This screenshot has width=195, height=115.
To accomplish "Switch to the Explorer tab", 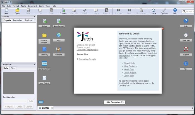I will [x=29, y=20].
